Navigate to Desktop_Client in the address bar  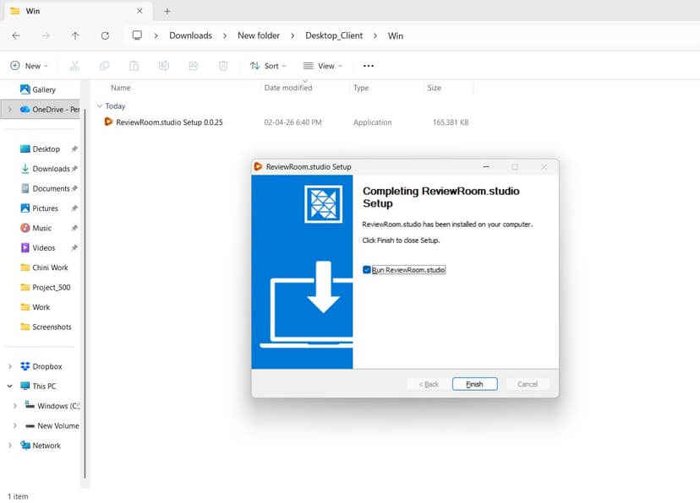(334, 35)
